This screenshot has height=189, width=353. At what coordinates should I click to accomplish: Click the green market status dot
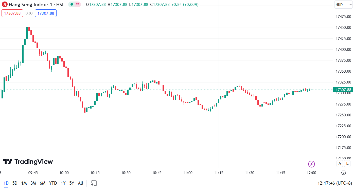(72, 5)
